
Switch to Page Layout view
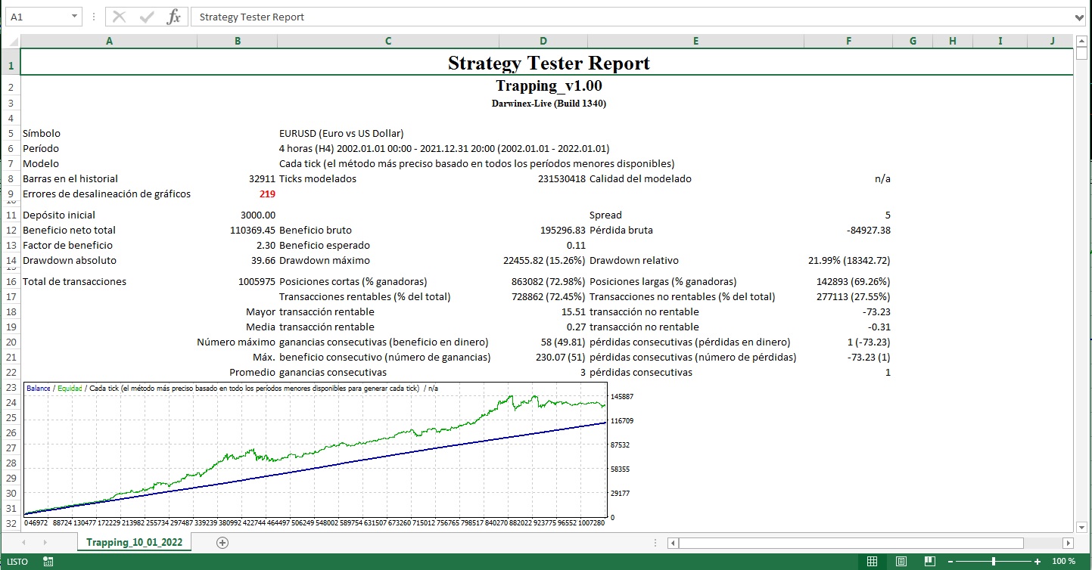coord(901,562)
